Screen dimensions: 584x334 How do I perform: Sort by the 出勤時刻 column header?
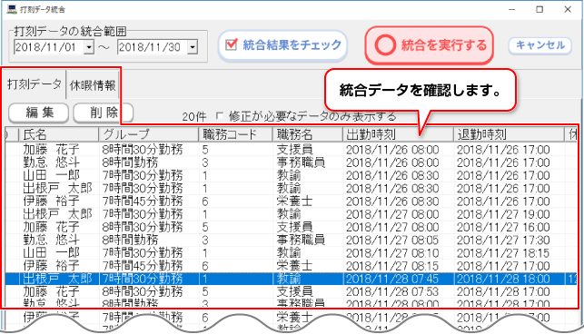(398, 134)
